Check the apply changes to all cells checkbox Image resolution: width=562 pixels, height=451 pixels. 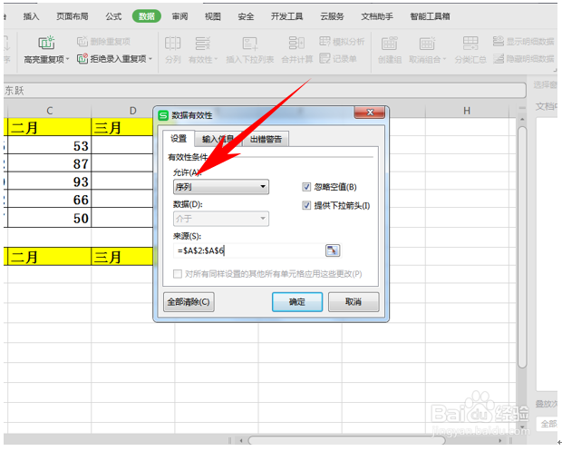tap(177, 274)
